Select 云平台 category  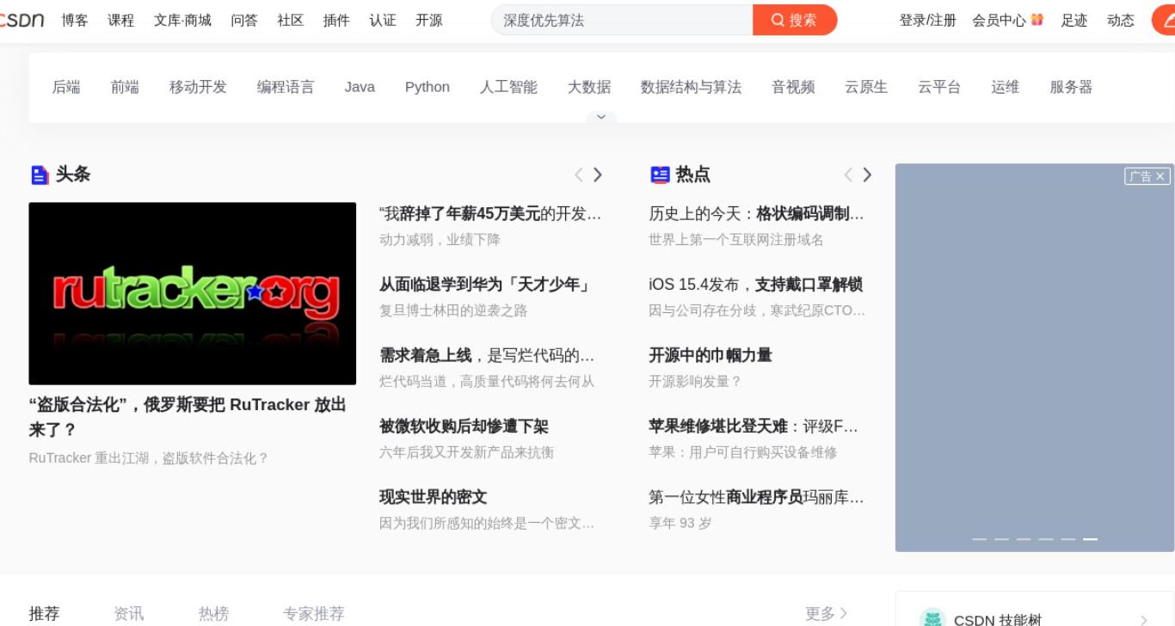tap(939, 87)
